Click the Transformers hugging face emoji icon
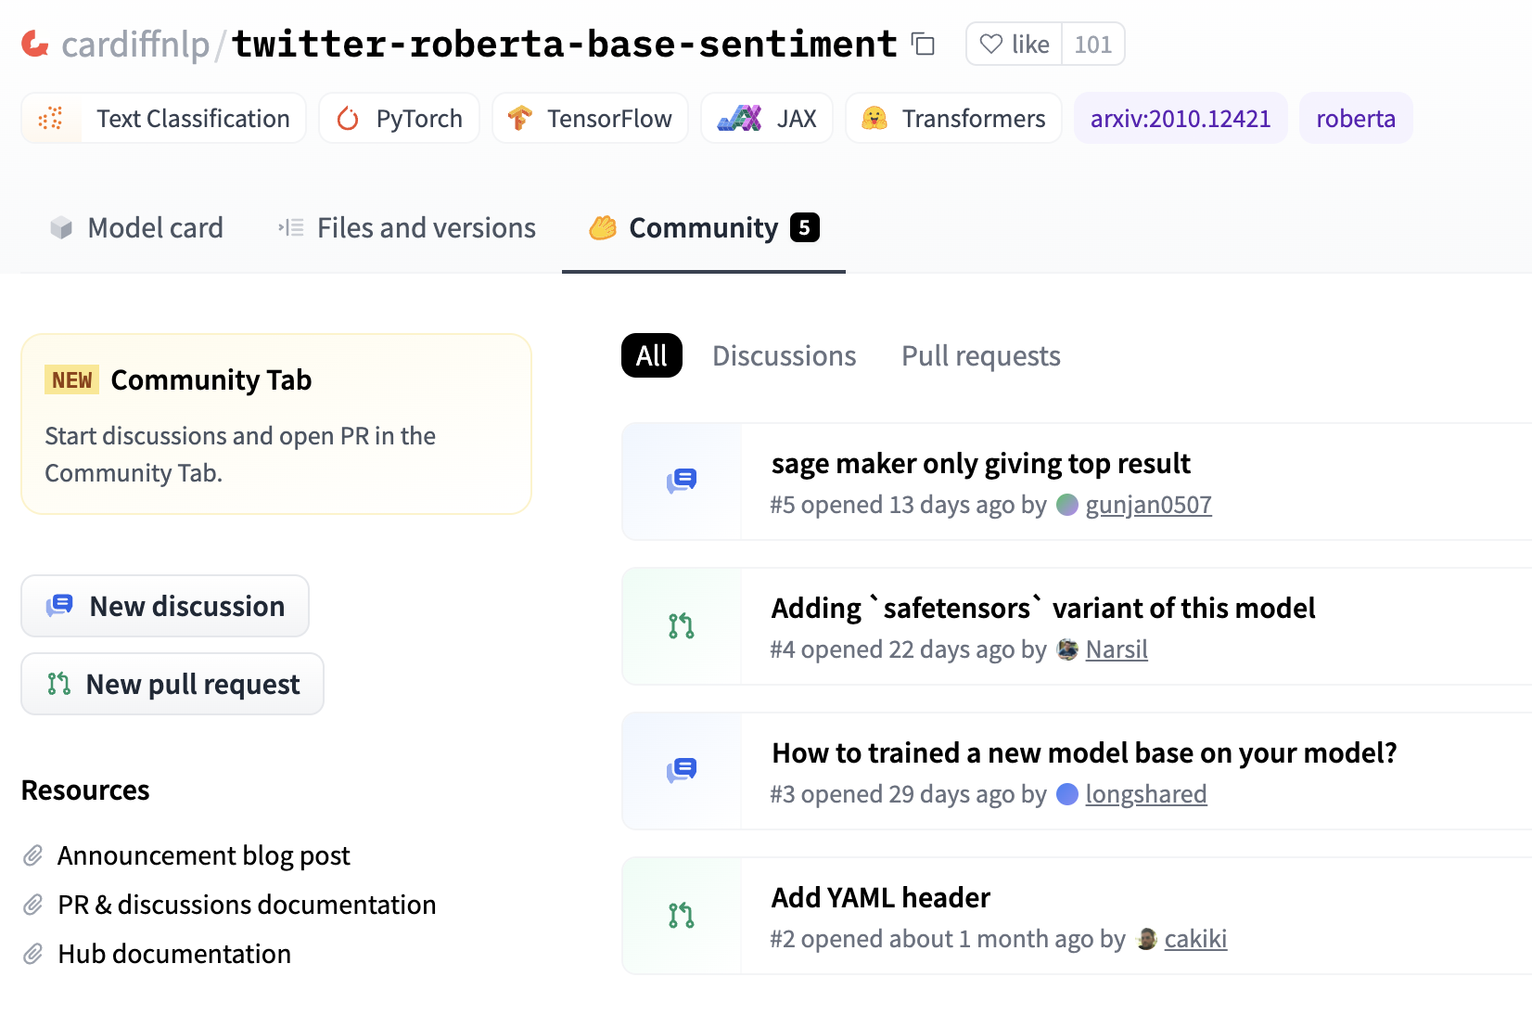The width and height of the screenshot is (1532, 1015). (875, 118)
